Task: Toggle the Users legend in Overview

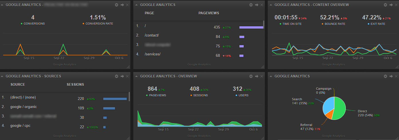Action: click(x=242, y=95)
